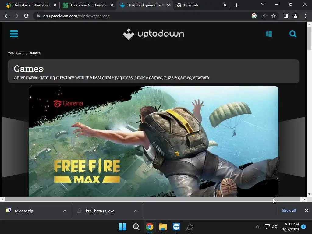Reload the current page
Viewport: 312px width, 234px height.
coord(26,16)
